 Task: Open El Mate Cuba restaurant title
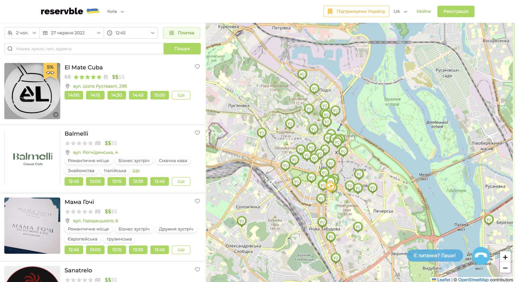(83, 67)
